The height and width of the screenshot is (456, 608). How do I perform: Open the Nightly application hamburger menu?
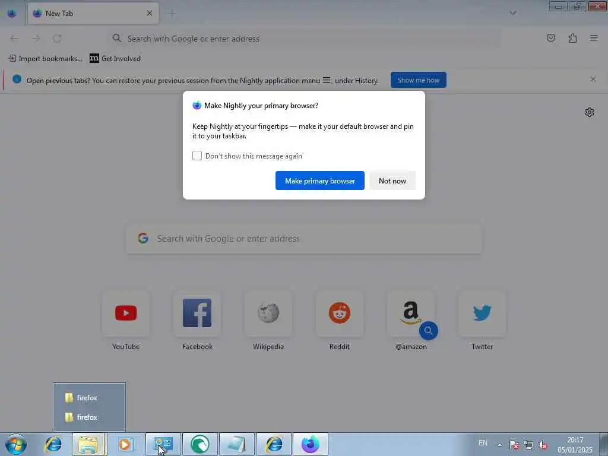594,38
